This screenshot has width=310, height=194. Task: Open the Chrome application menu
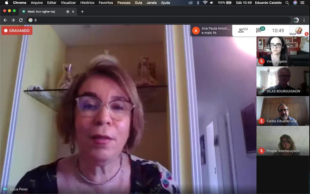[20, 3]
